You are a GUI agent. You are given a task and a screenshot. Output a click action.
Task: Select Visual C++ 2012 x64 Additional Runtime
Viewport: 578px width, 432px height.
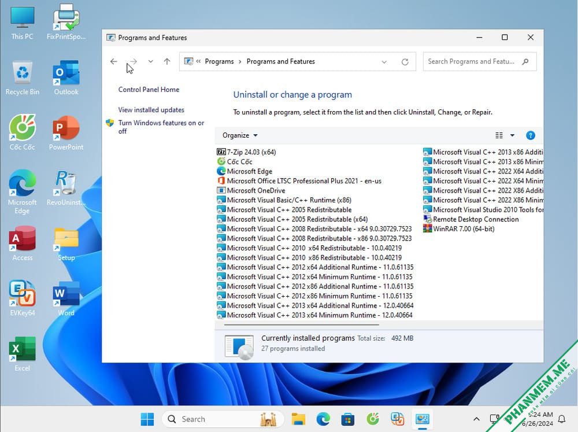pyautogui.click(x=315, y=267)
